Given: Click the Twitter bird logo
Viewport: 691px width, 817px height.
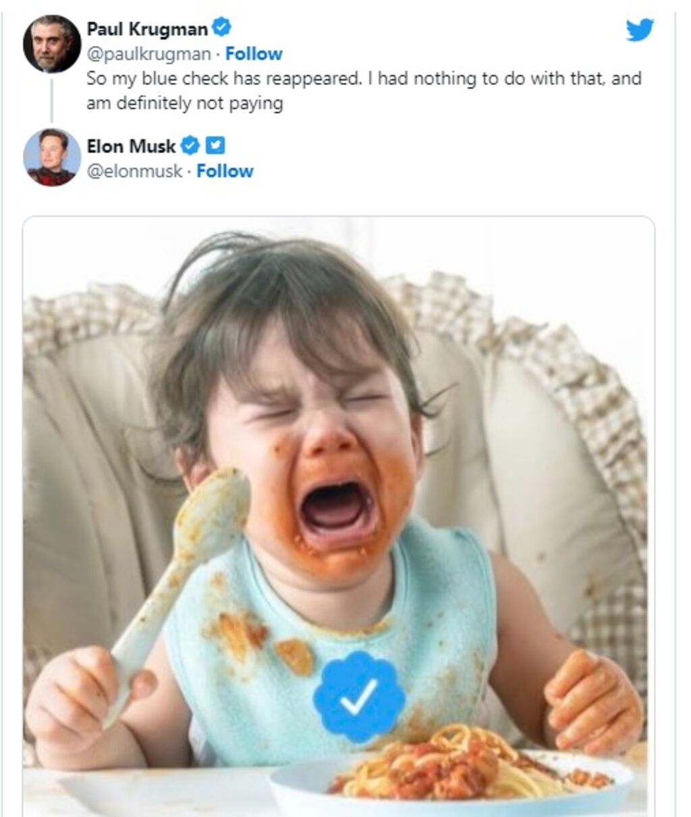Looking at the screenshot, I should pos(639,30).
